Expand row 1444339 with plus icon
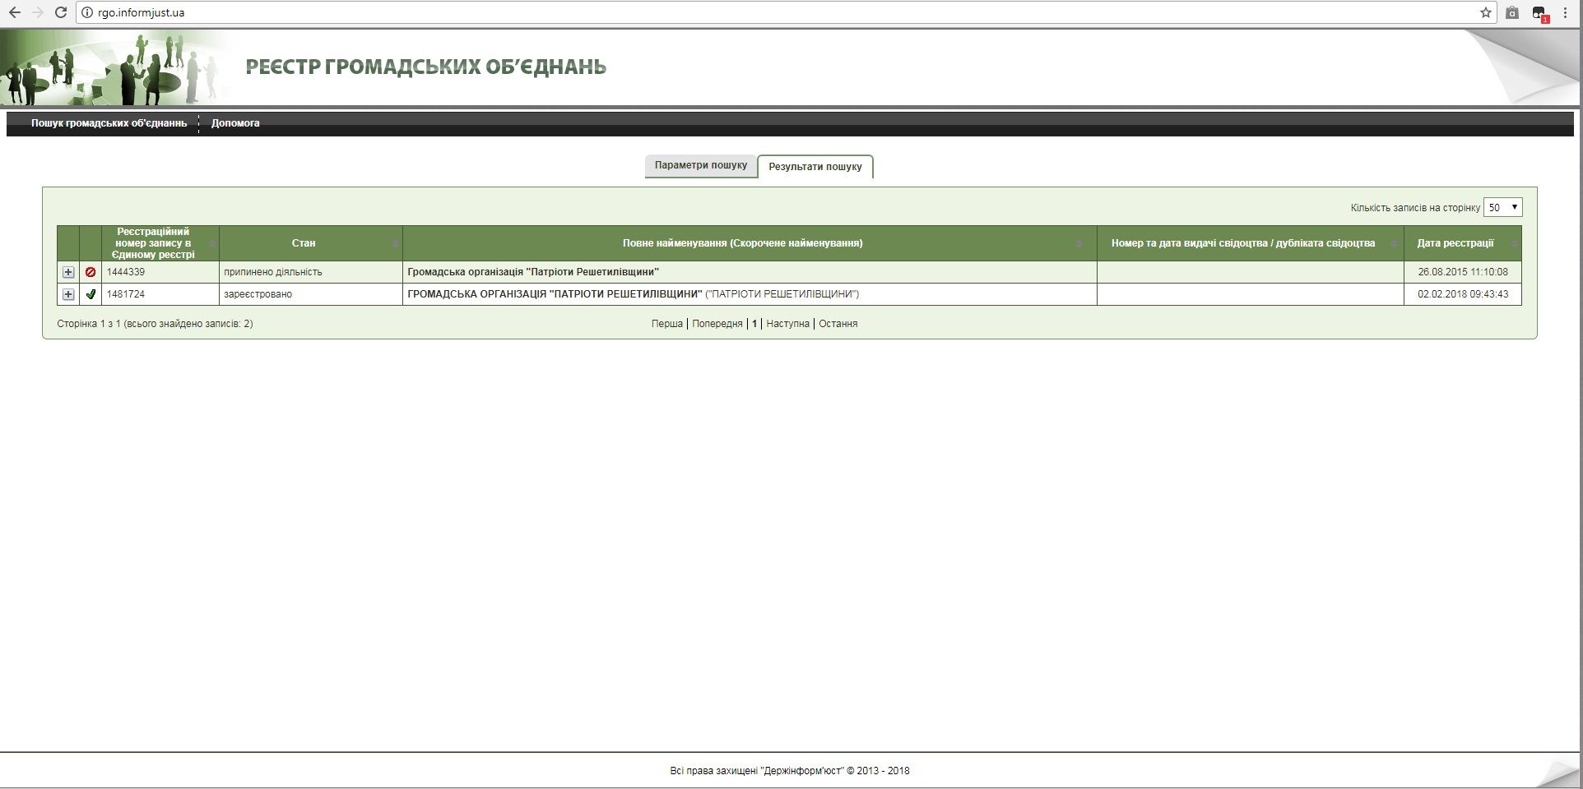Viewport: 1583px width, 789px height. coord(68,272)
